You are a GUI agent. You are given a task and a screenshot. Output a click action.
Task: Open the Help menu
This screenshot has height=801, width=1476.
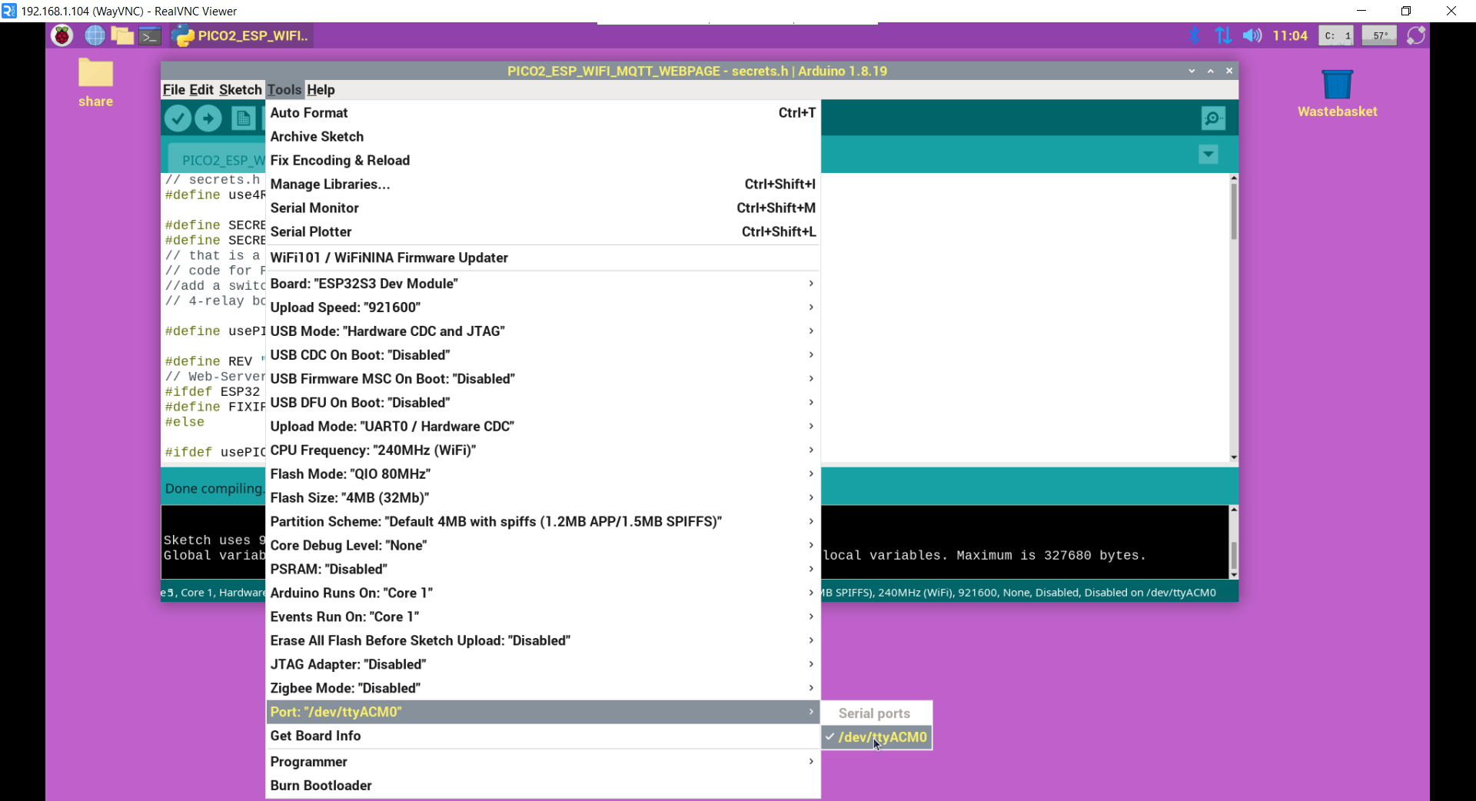point(321,90)
